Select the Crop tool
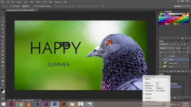Image resolution: width=191 pixels, height=107 pixels. 3,29
